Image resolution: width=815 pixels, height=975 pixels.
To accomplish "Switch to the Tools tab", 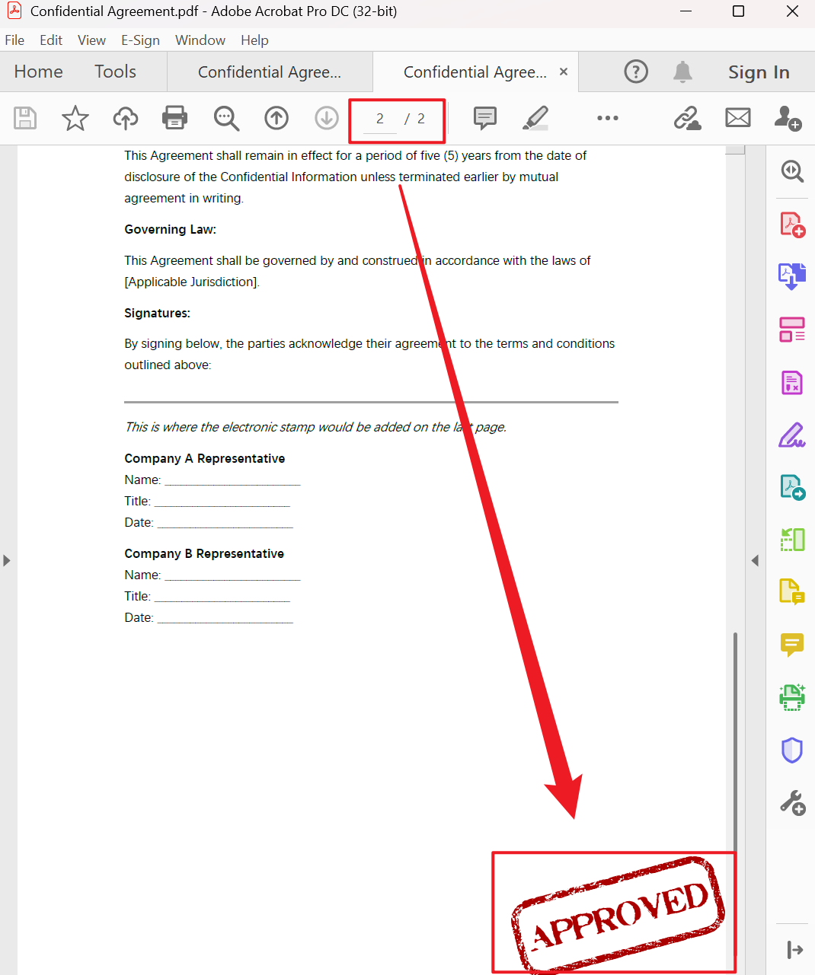I will tap(115, 72).
